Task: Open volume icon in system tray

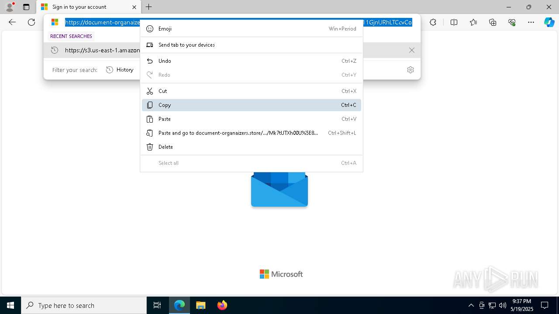Action: [502, 305]
